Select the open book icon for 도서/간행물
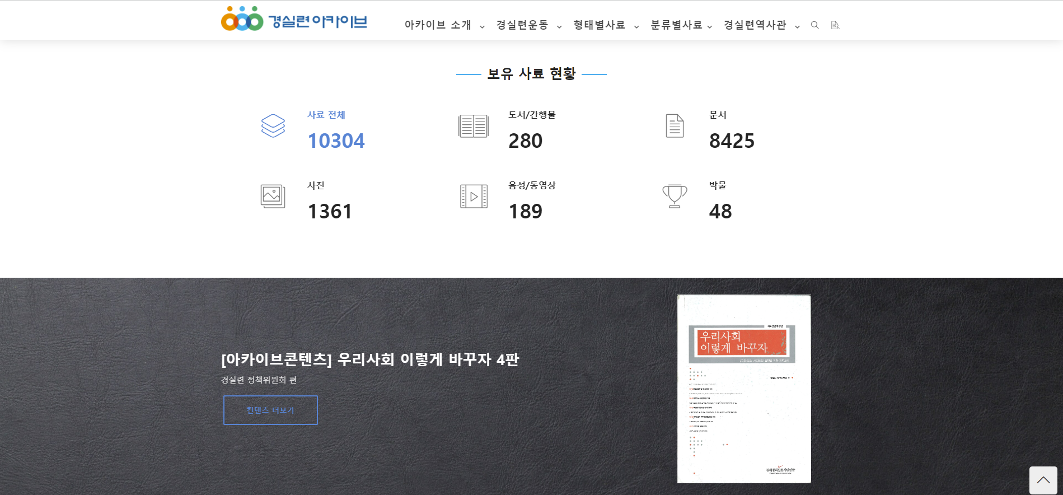Viewport: 1063px width, 495px height. [x=474, y=126]
